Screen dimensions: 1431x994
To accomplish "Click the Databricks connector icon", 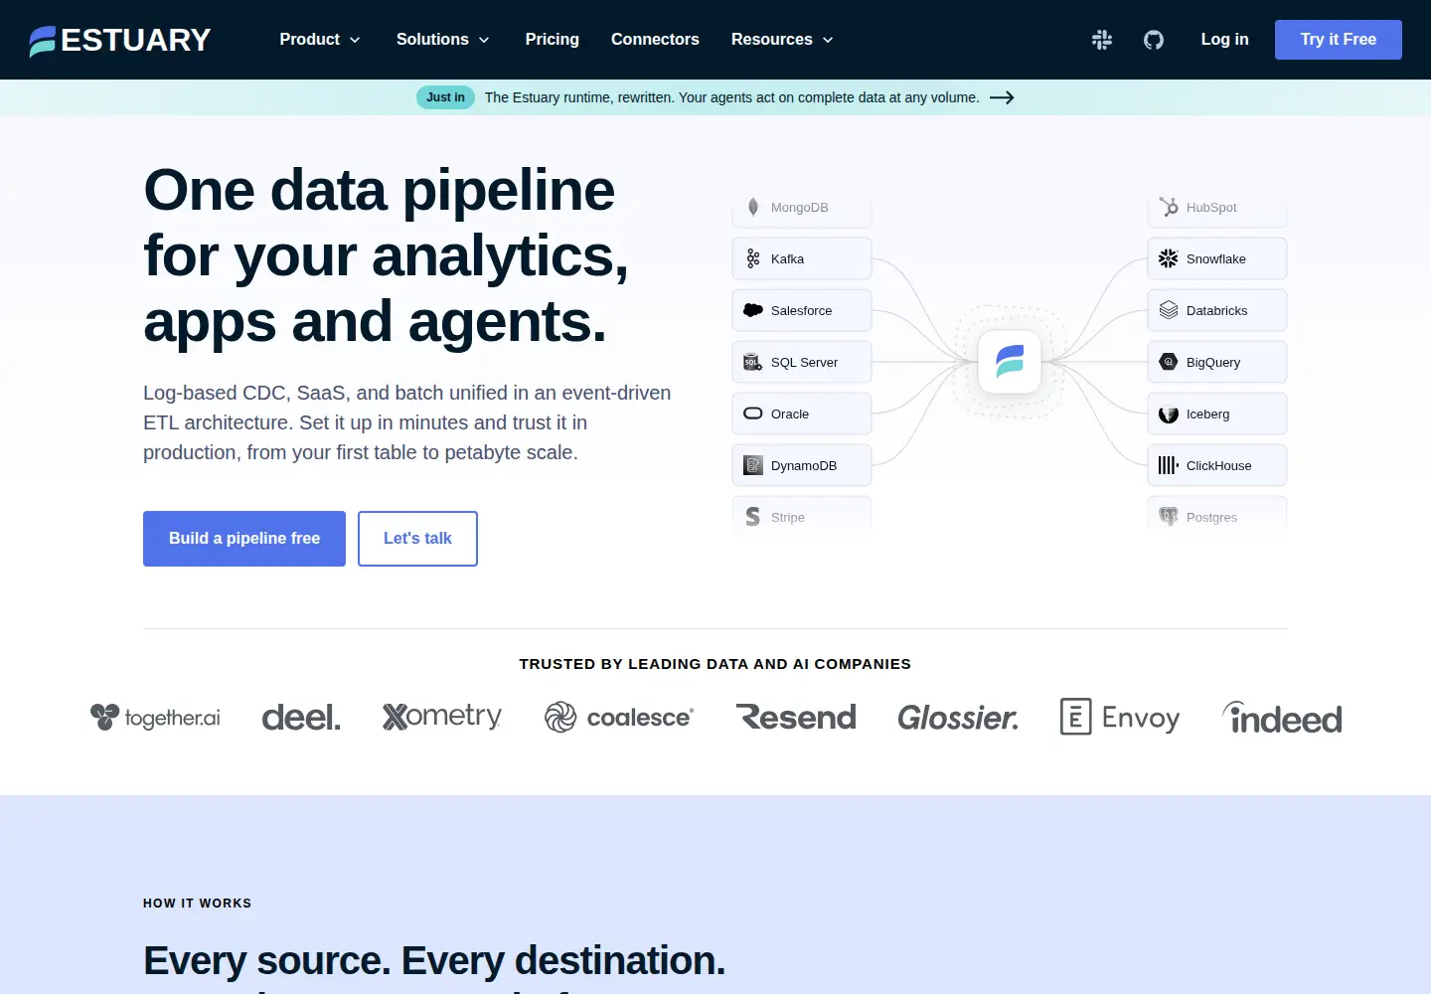I will 1169,310.
